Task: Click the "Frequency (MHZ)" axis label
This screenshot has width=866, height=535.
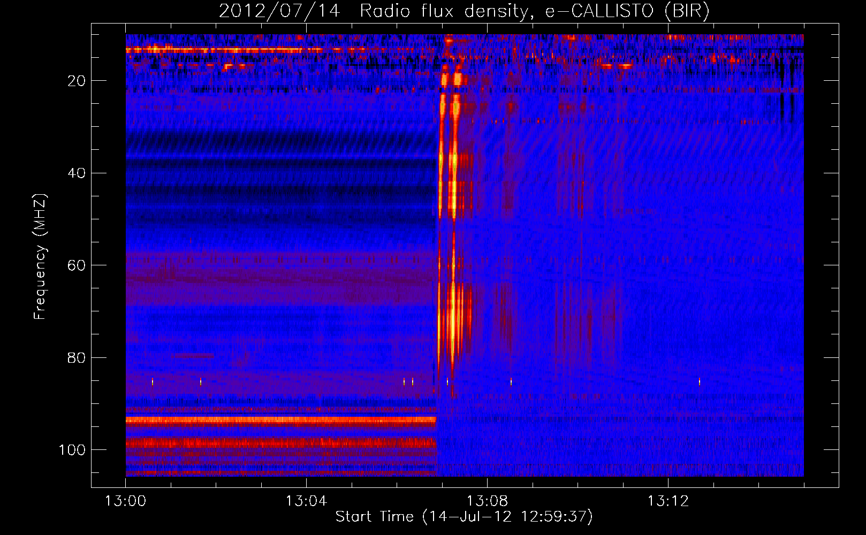Action: (x=40, y=257)
